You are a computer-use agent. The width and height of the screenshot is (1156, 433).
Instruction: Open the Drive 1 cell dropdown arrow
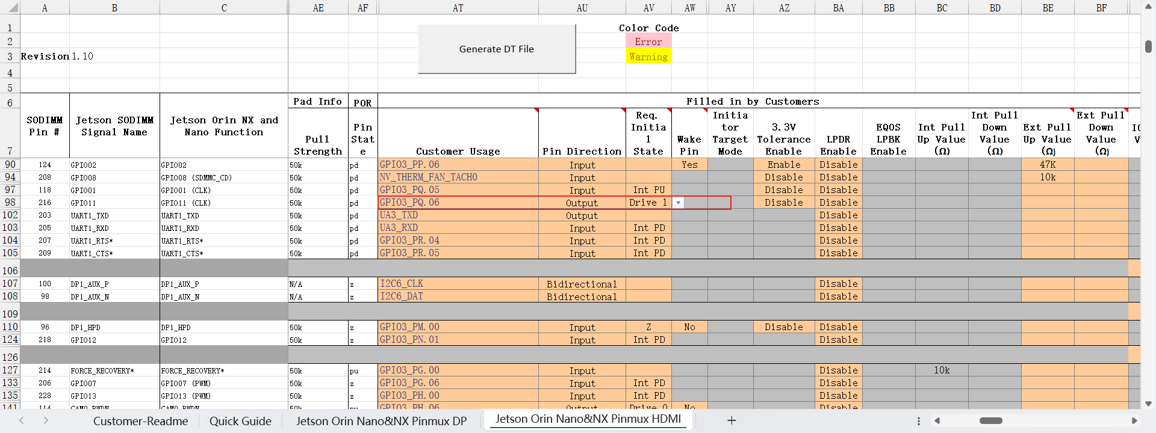[x=679, y=203]
